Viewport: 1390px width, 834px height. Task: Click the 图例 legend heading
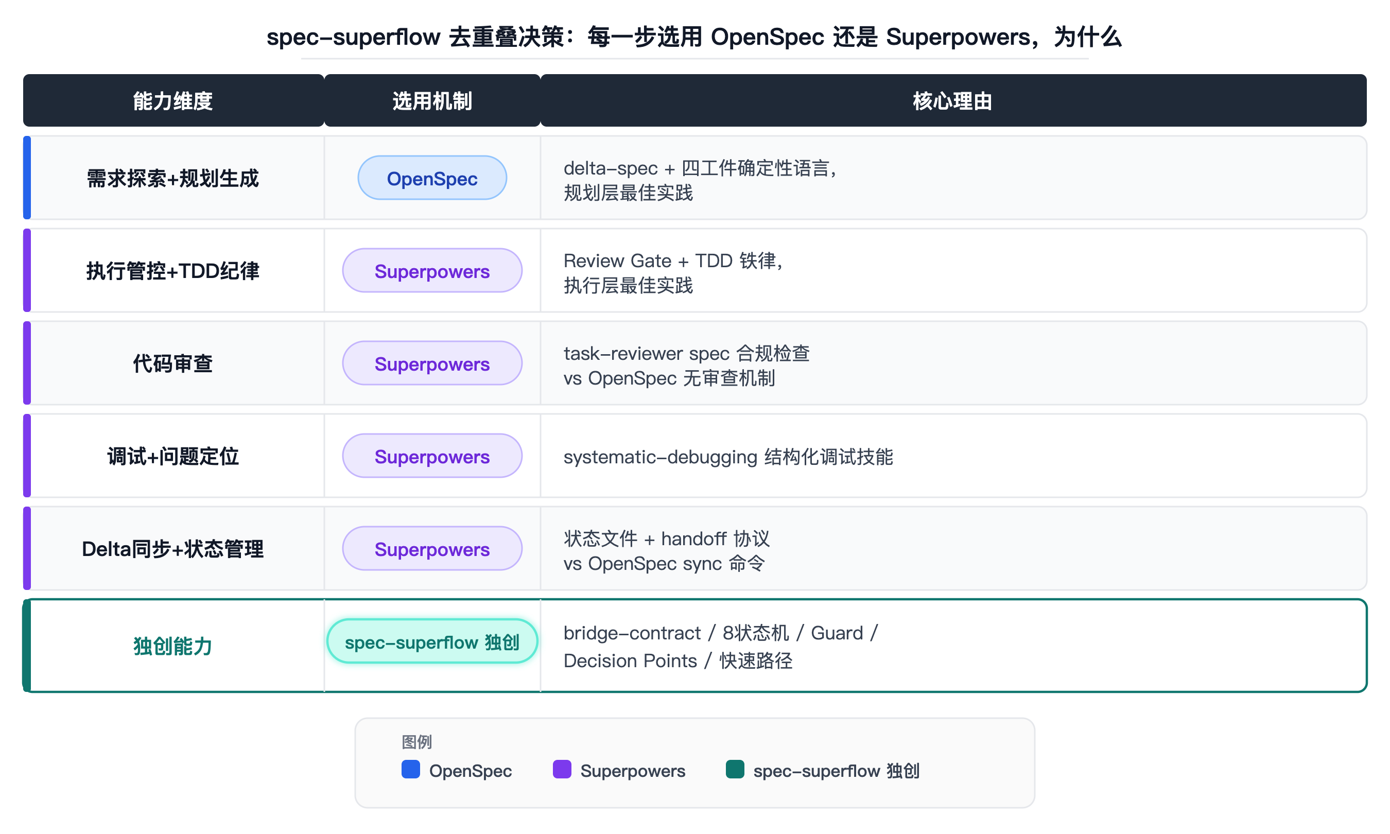click(416, 742)
